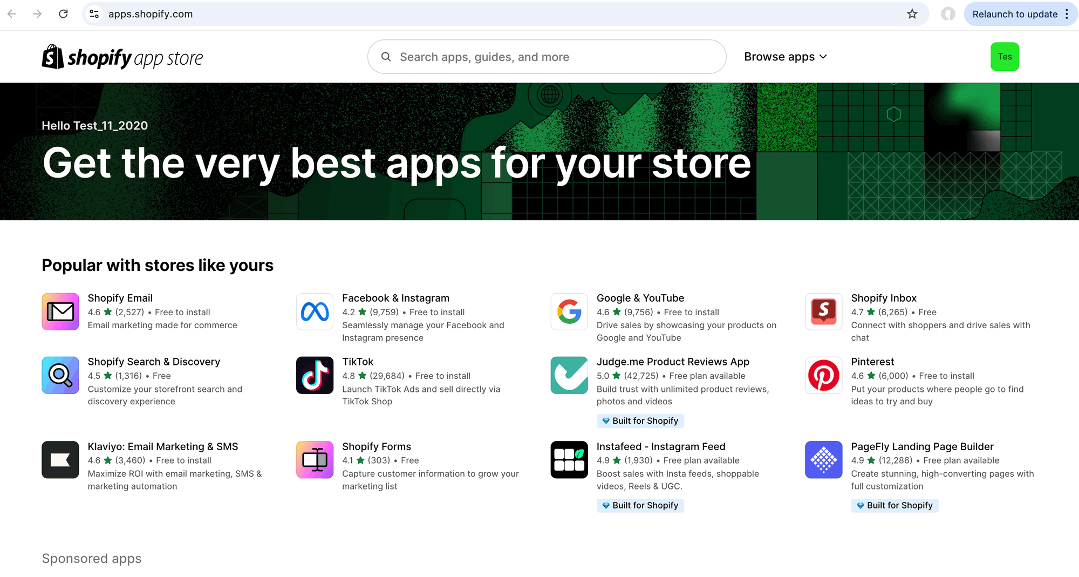The width and height of the screenshot is (1079, 577).
Task: Open the Shopify Email app link
Action: 120,298
